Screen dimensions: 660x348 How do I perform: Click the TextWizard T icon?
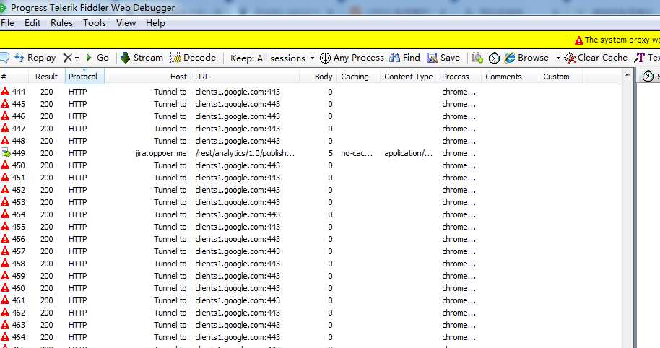tap(639, 58)
